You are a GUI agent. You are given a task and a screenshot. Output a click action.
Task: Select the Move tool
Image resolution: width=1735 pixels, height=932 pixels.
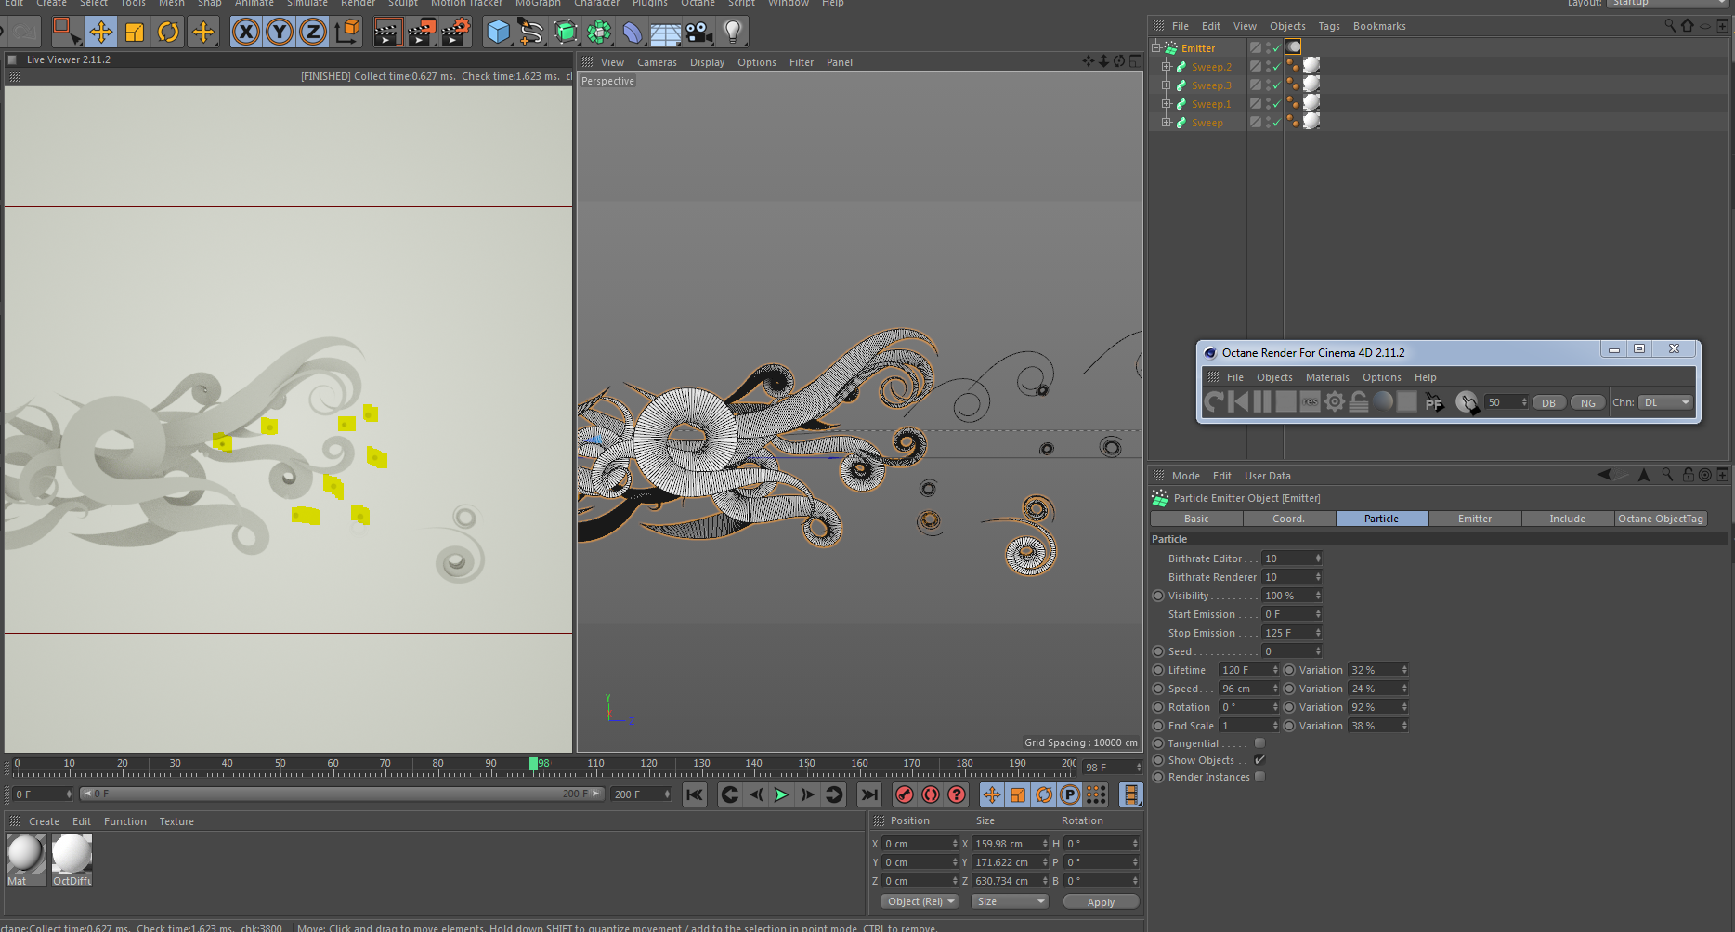pos(100,33)
